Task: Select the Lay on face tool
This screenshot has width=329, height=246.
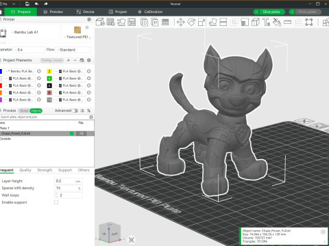Action: click(212, 22)
